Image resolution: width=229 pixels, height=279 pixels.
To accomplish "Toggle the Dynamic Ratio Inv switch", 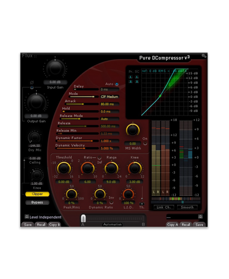I will tap(111, 202).
